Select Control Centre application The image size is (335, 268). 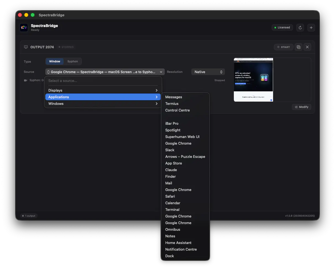coord(185,110)
